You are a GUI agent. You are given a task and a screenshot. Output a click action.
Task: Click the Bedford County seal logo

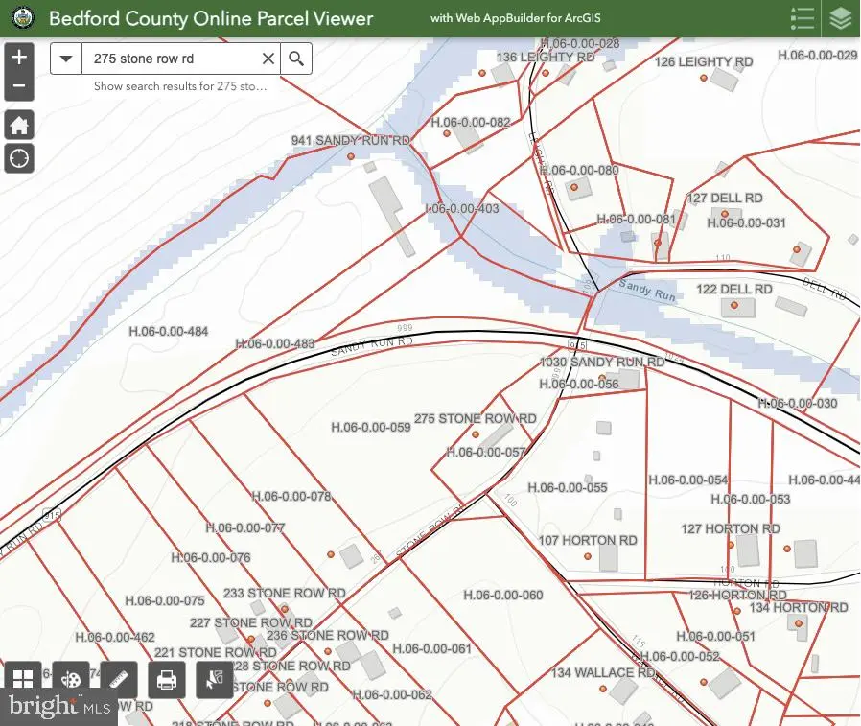point(20,19)
